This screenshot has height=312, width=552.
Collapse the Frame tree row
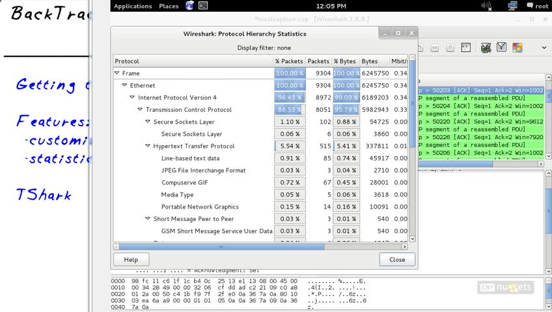click(x=117, y=73)
